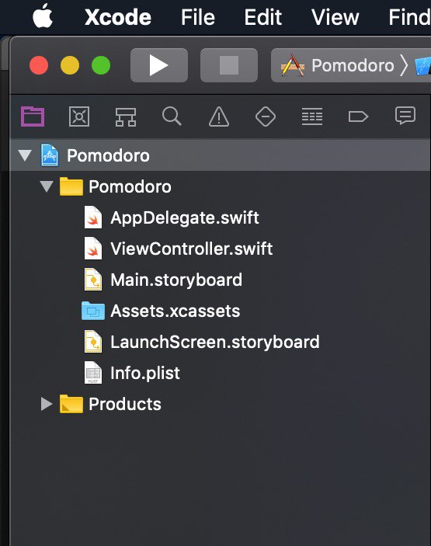Image resolution: width=431 pixels, height=546 pixels.
Task: Collapse the Pomodoro project root triangle
Action: [25, 155]
